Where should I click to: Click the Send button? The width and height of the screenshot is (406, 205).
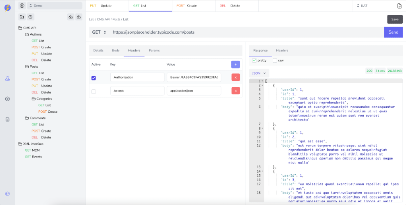click(393, 32)
